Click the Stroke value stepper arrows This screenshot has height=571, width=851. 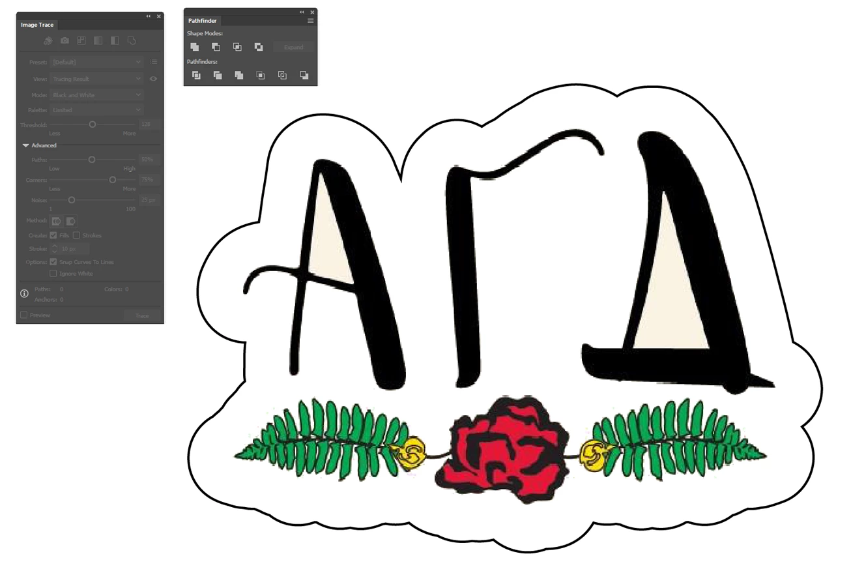(55, 249)
